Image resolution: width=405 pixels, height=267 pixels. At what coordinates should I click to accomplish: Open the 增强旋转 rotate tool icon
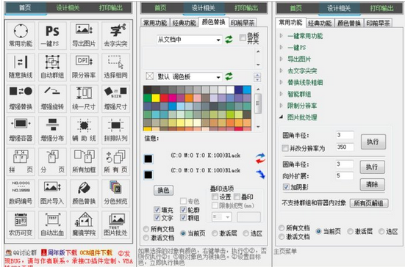(x=52, y=98)
